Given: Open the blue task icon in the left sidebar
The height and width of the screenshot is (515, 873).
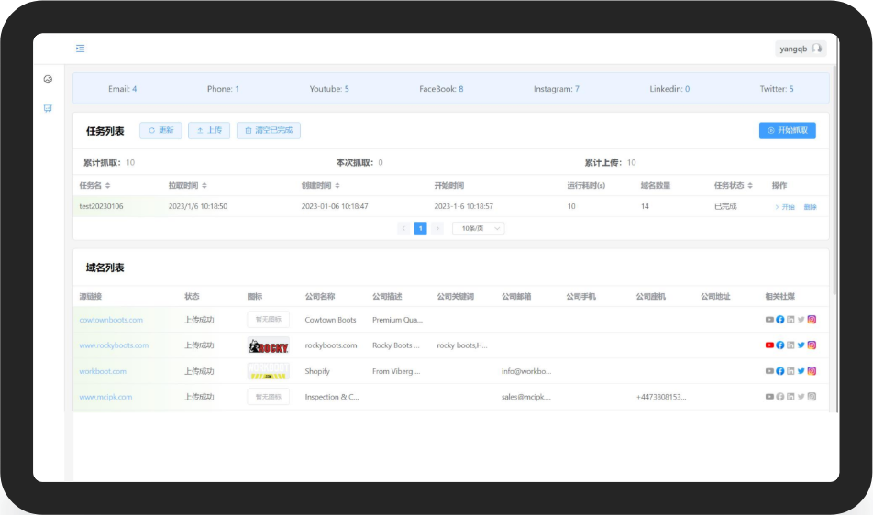Looking at the screenshot, I should [48, 108].
